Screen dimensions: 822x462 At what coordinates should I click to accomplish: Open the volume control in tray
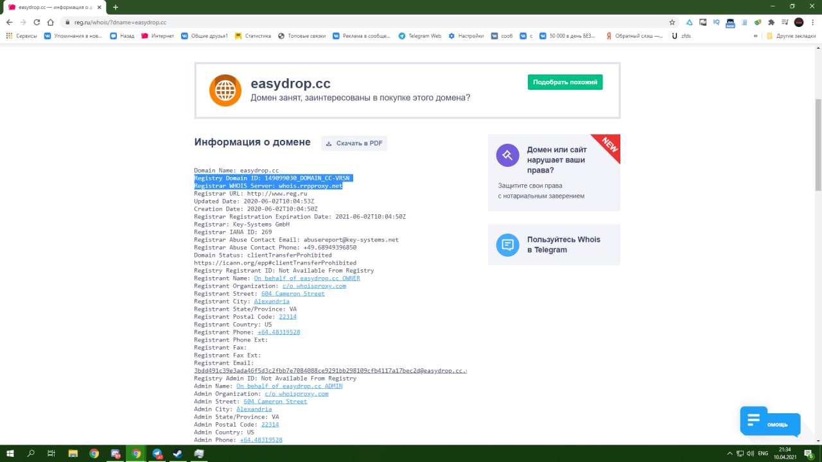(x=750, y=453)
